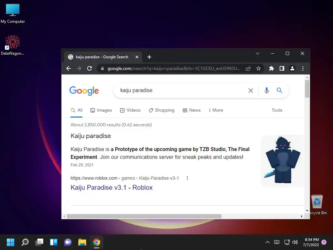Viewport: 333px width, 250px height.
Task: Open the search Tools options
Action: point(277,110)
